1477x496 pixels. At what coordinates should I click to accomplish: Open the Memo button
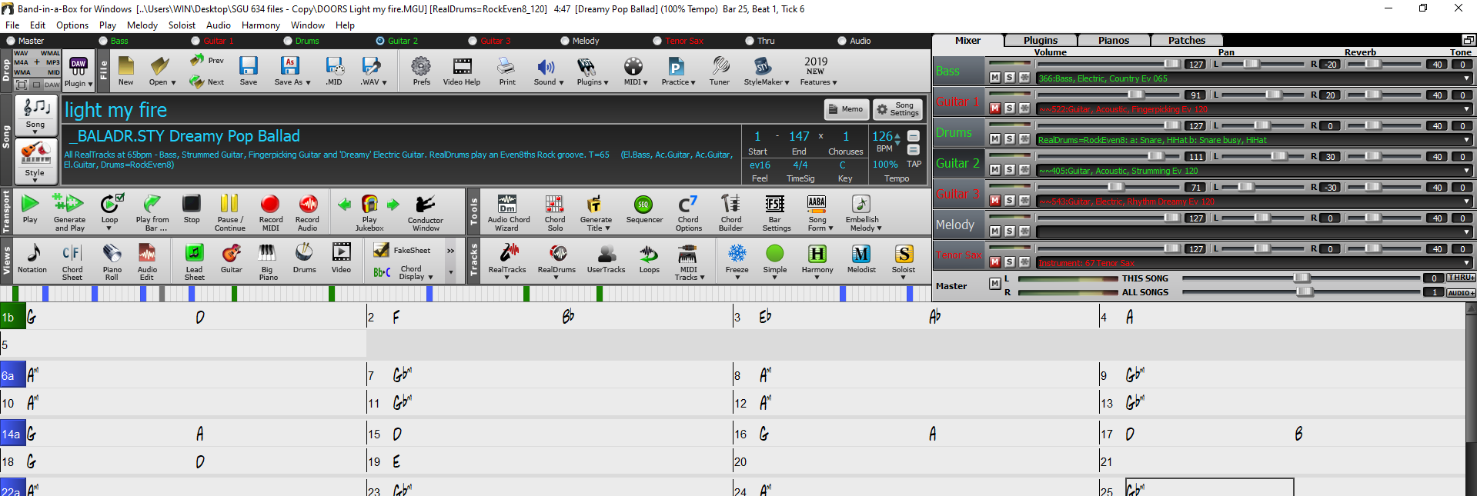(846, 109)
